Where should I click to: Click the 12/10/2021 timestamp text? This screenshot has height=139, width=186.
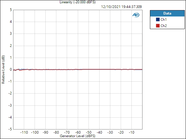tap(121, 7)
